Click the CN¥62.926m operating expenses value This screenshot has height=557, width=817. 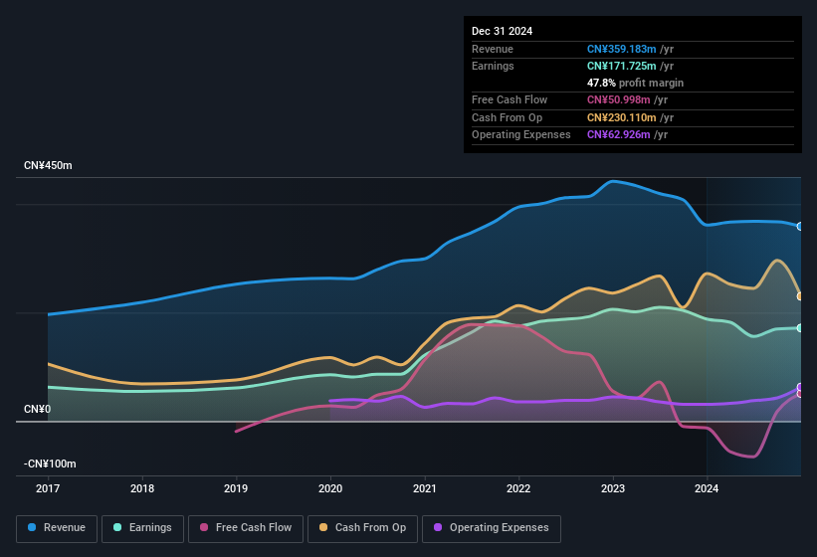pos(619,135)
